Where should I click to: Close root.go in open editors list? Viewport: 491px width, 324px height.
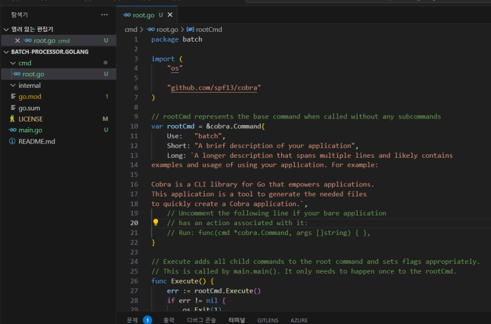pyautogui.click(x=17, y=40)
